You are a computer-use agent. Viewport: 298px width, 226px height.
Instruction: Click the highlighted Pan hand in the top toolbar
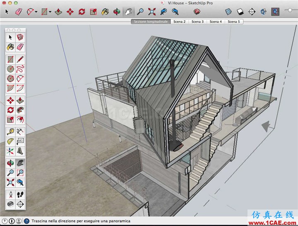(128, 12)
